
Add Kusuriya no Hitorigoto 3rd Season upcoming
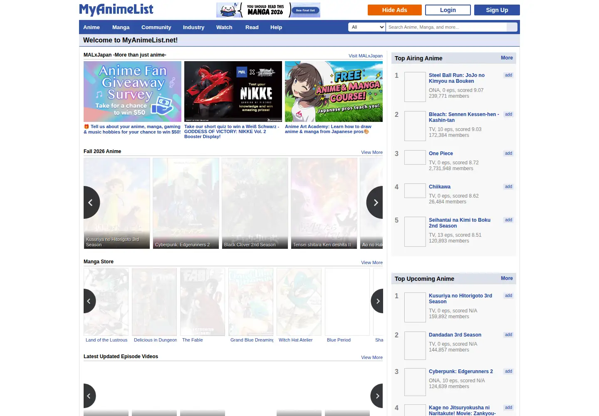pos(508,296)
